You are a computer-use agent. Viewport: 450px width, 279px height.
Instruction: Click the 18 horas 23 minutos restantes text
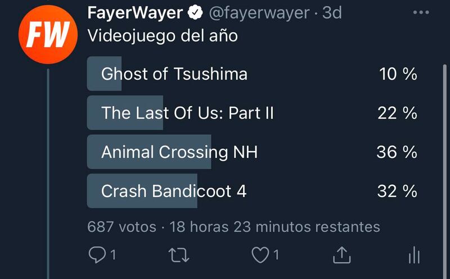[274, 227]
